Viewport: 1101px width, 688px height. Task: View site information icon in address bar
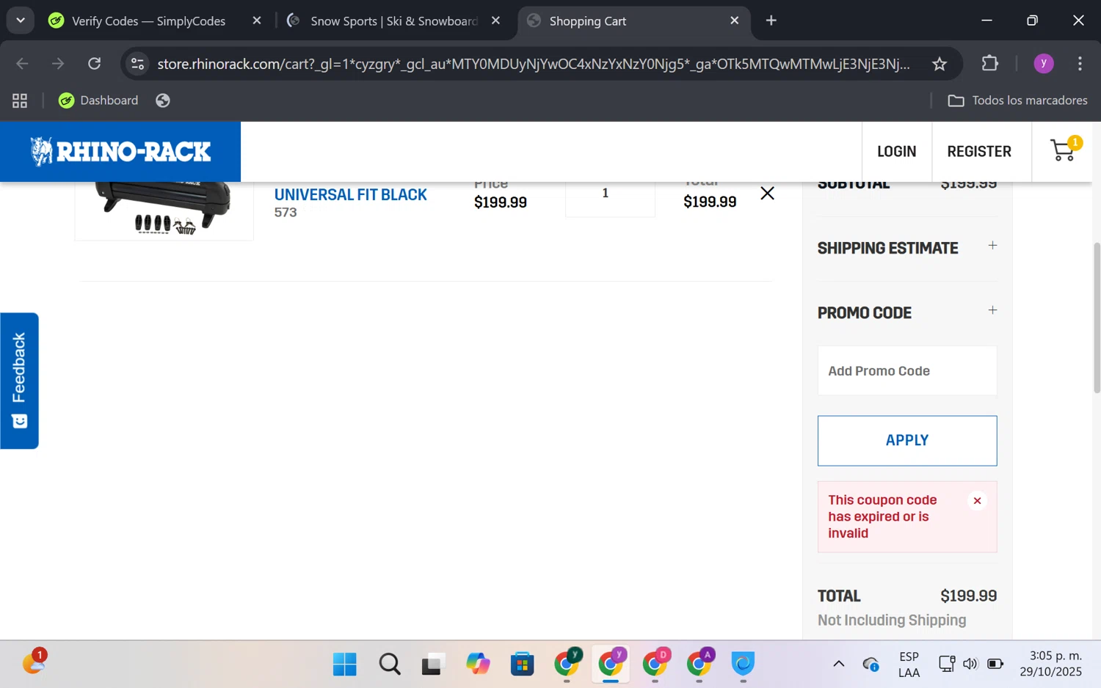point(137,64)
